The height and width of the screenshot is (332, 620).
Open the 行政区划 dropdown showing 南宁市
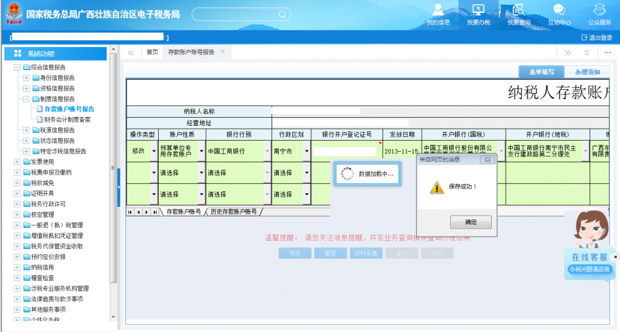[x=306, y=151]
